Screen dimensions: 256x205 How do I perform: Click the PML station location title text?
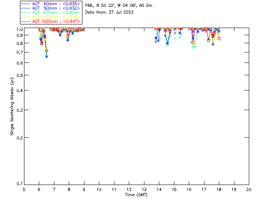pyautogui.click(x=119, y=6)
